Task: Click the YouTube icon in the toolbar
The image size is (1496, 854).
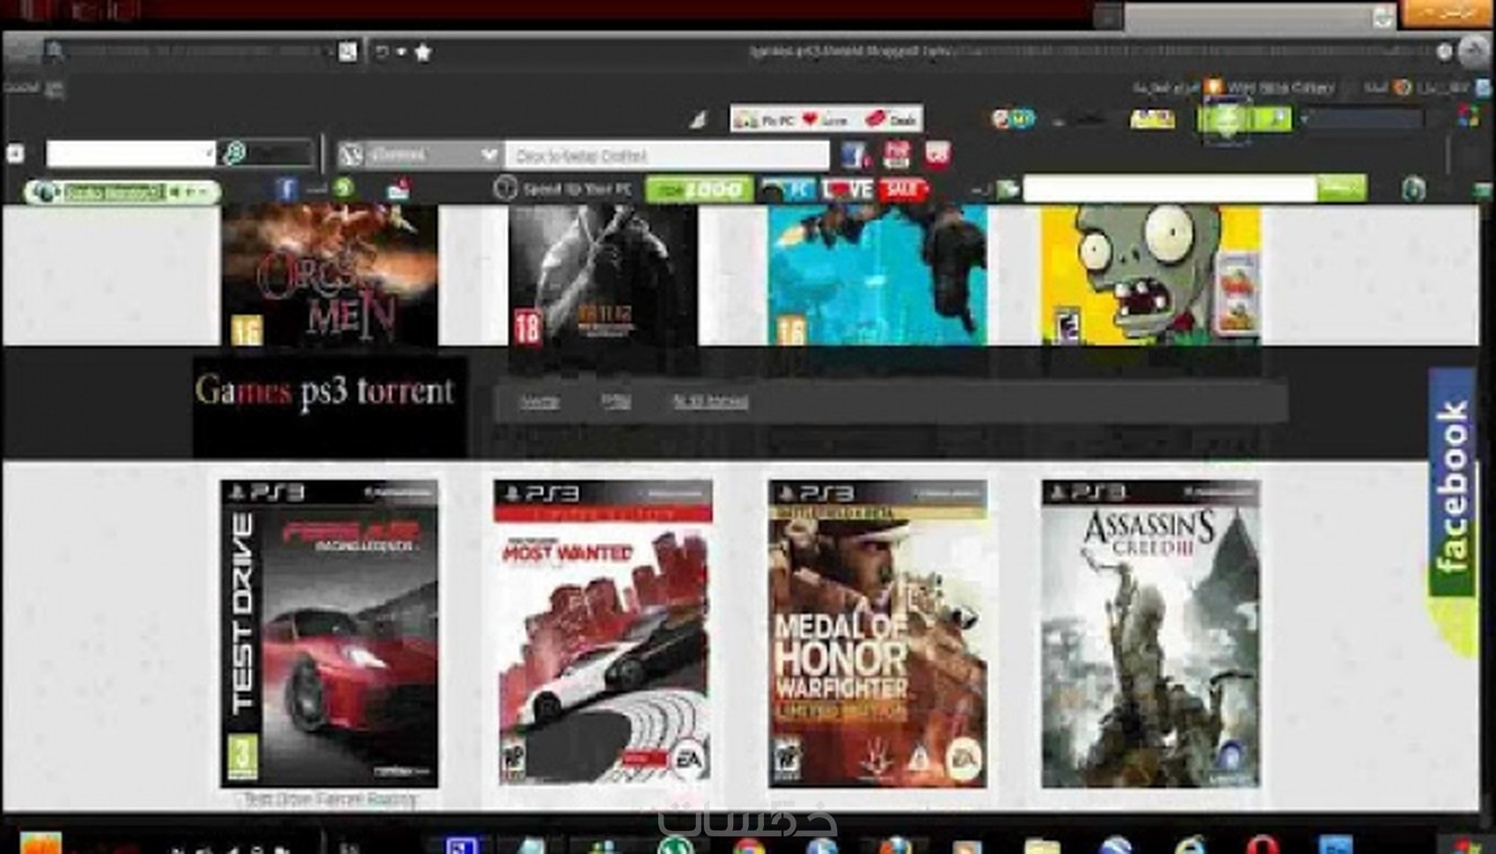Action: click(x=896, y=155)
